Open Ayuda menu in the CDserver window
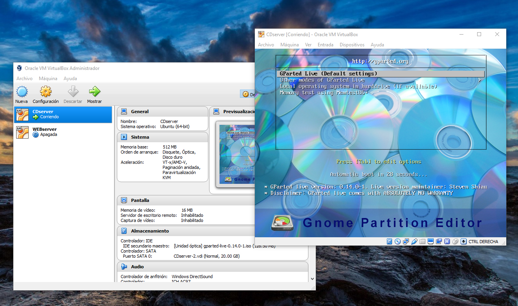The width and height of the screenshot is (518, 306). point(377,45)
